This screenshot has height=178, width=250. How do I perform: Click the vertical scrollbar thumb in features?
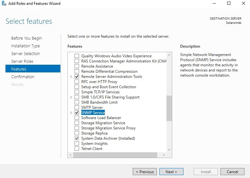point(169,108)
